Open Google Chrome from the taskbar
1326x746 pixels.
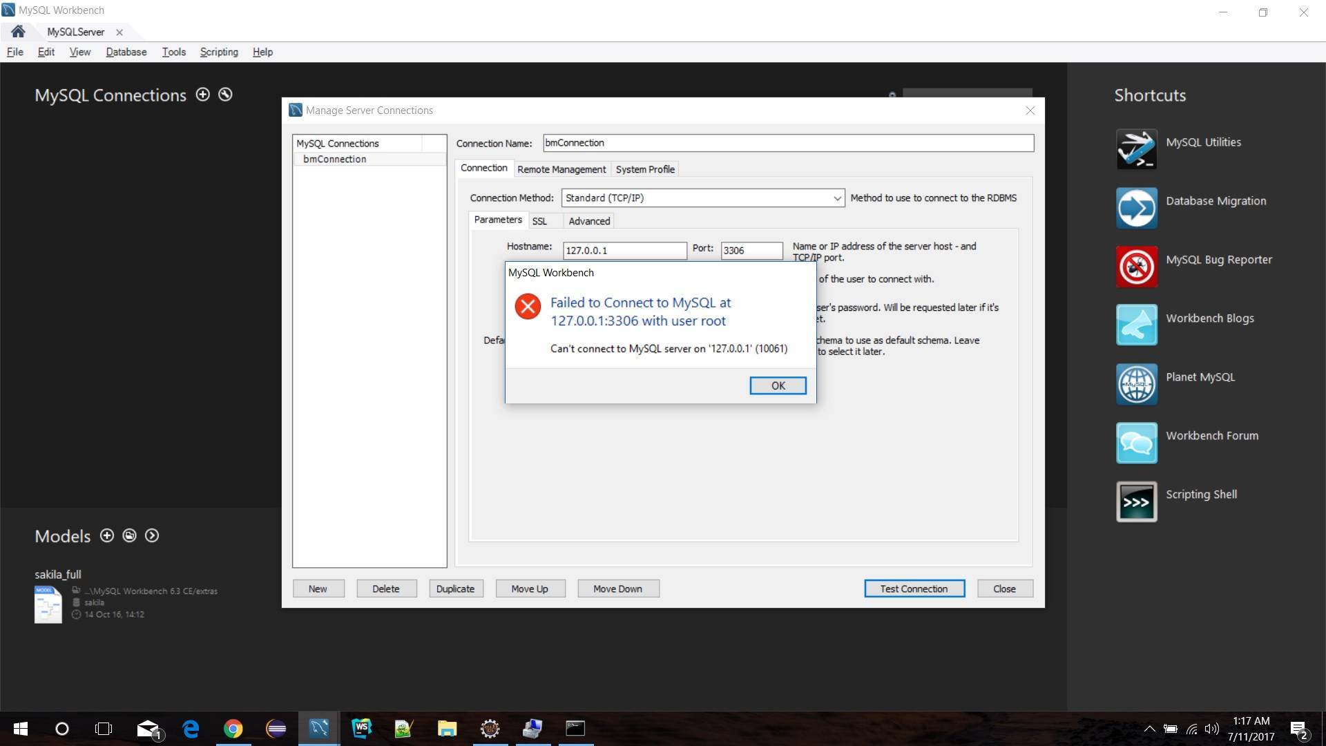(233, 729)
